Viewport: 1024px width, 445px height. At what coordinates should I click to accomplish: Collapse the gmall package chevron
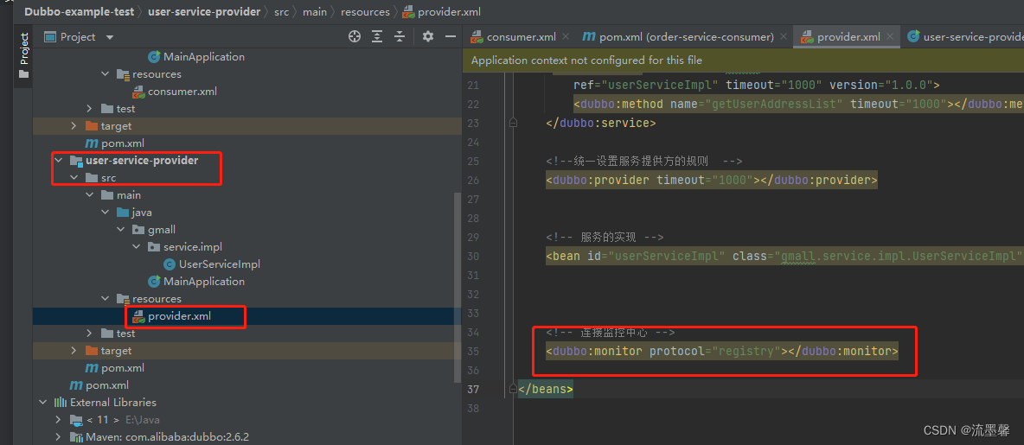click(x=121, y=230)
